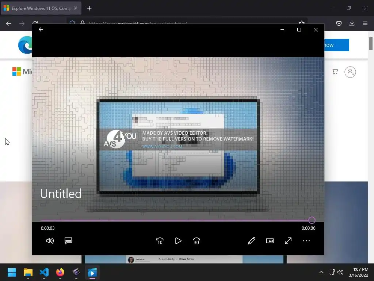Click Movies & TV taskbar icon

click(x=92, y=272)
